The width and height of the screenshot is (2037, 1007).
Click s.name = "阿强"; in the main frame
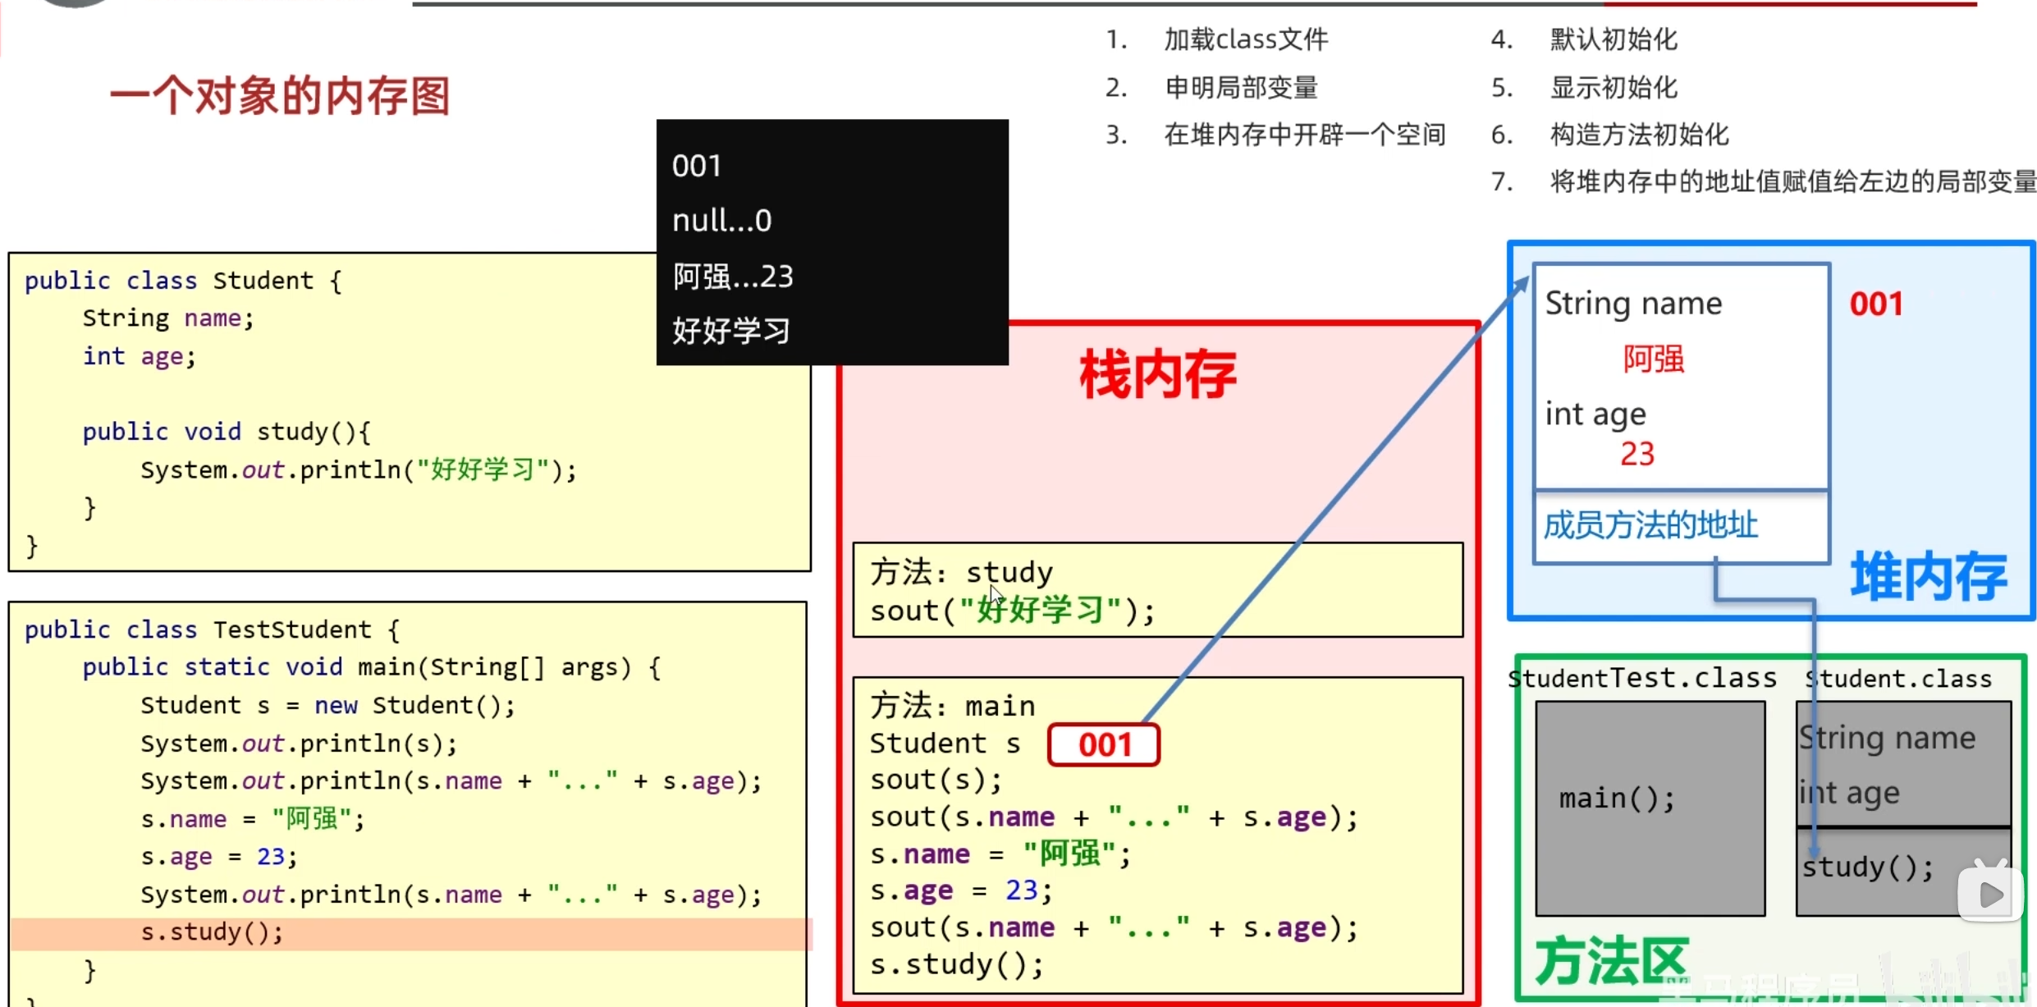click(1001, 854)
